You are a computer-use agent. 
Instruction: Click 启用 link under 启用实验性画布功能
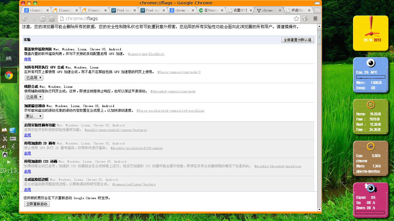click(x=27, y=135)
